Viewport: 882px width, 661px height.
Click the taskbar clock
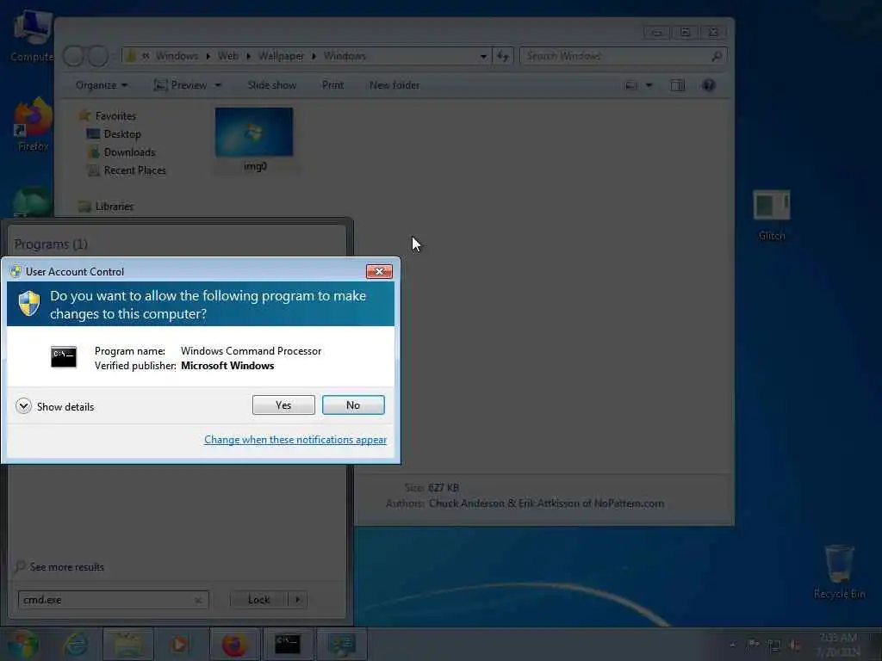click(838, 645)
